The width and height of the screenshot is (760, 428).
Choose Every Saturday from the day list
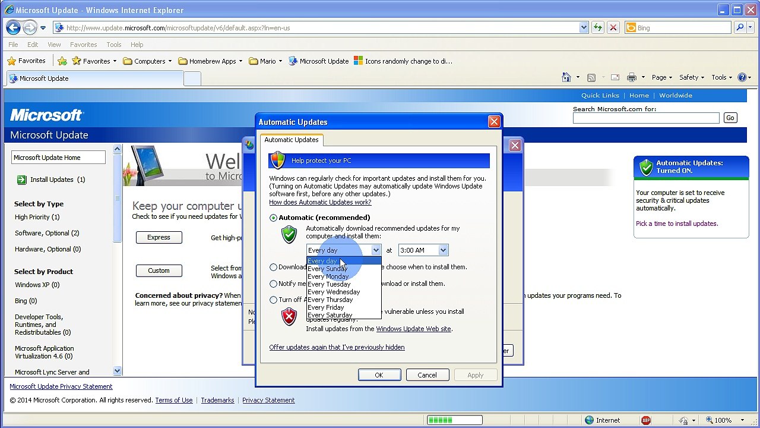(343, 315)
